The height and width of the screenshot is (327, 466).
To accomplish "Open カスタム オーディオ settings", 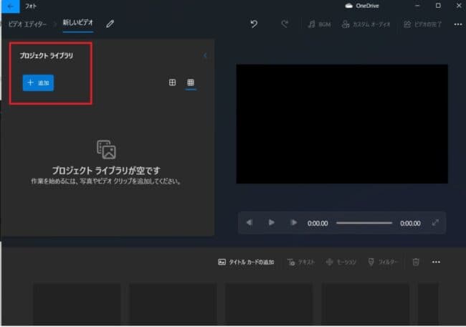I will (366, 24).
